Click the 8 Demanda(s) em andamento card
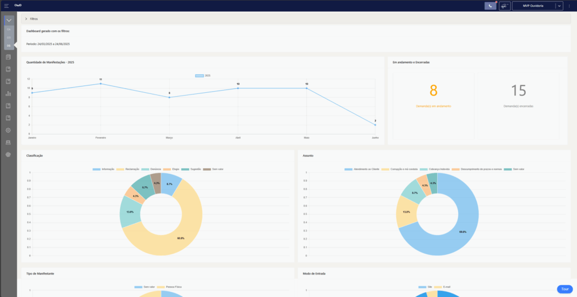Viewport: 577px width, 297px height. pyautogui.click(x=433, y=94)
